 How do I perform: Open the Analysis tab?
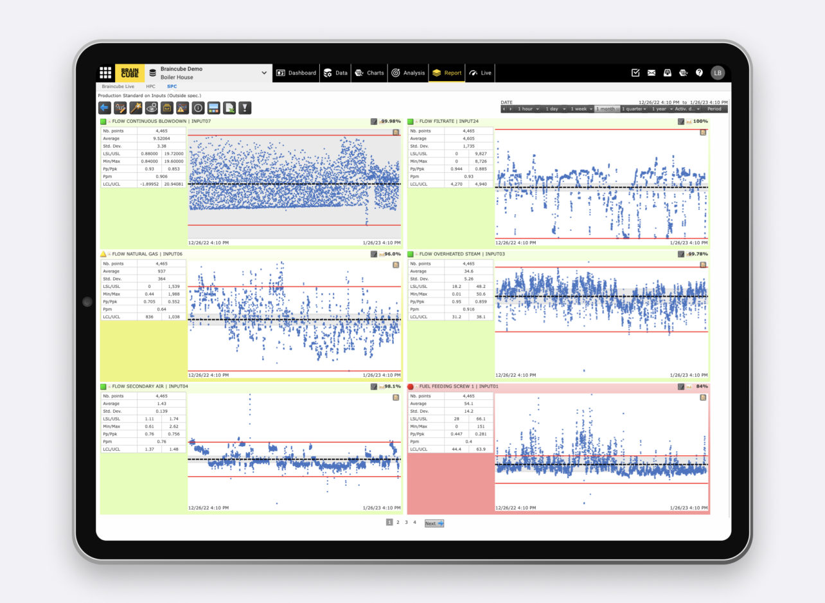[x=408, y=73]
